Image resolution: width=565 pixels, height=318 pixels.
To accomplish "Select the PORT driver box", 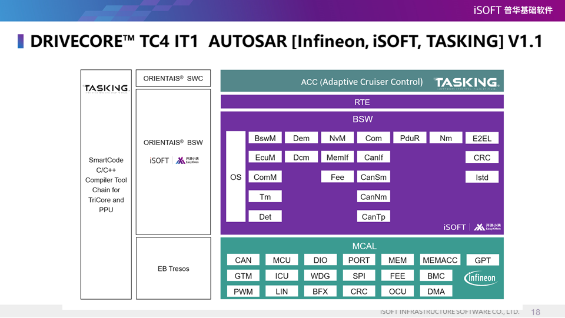I will pos(359,260).
